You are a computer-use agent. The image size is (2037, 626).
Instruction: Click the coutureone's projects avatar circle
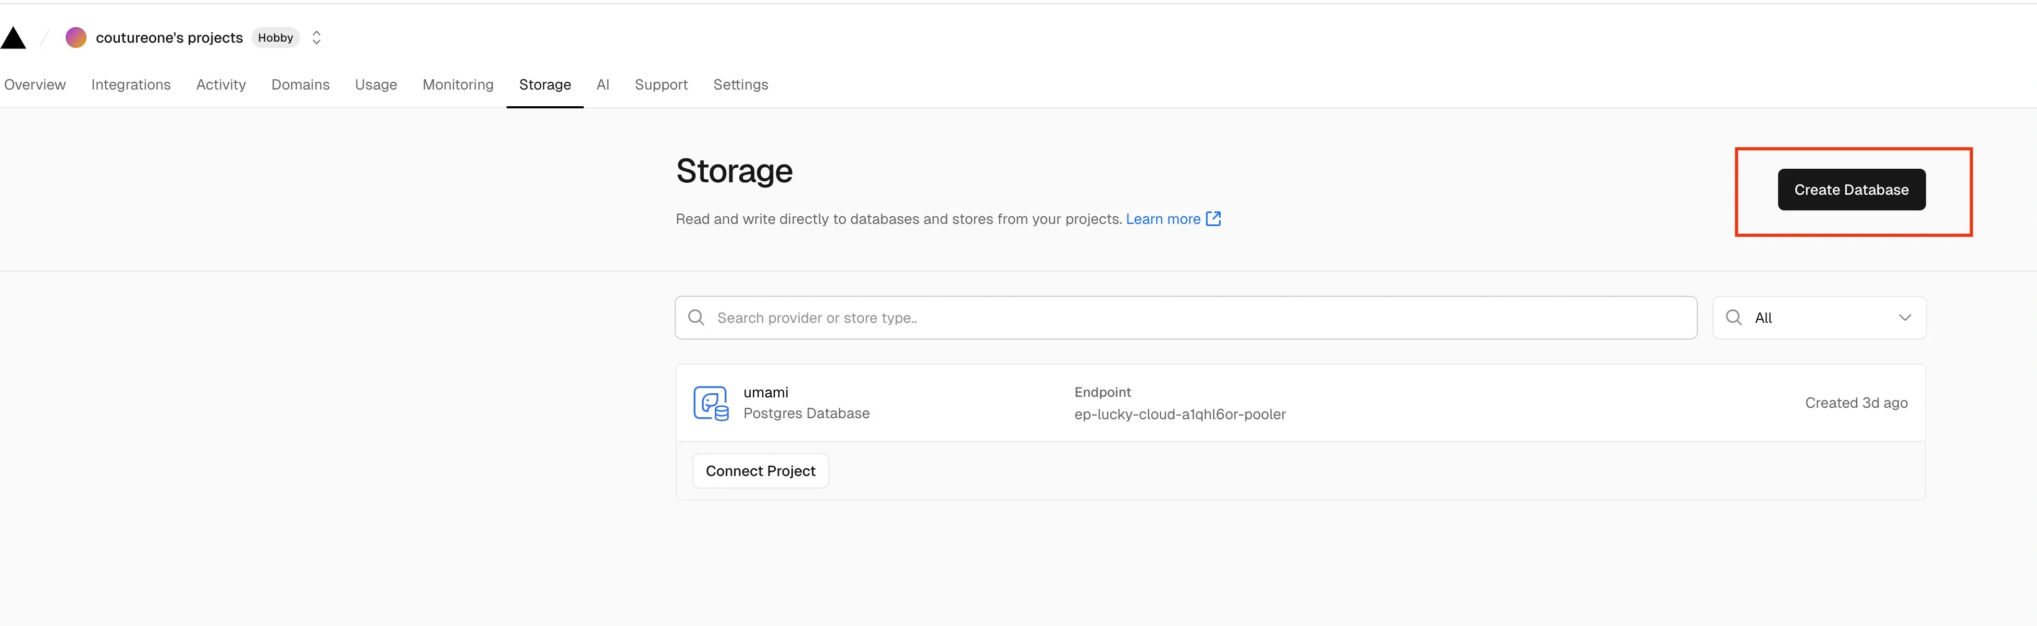[76, 37]
